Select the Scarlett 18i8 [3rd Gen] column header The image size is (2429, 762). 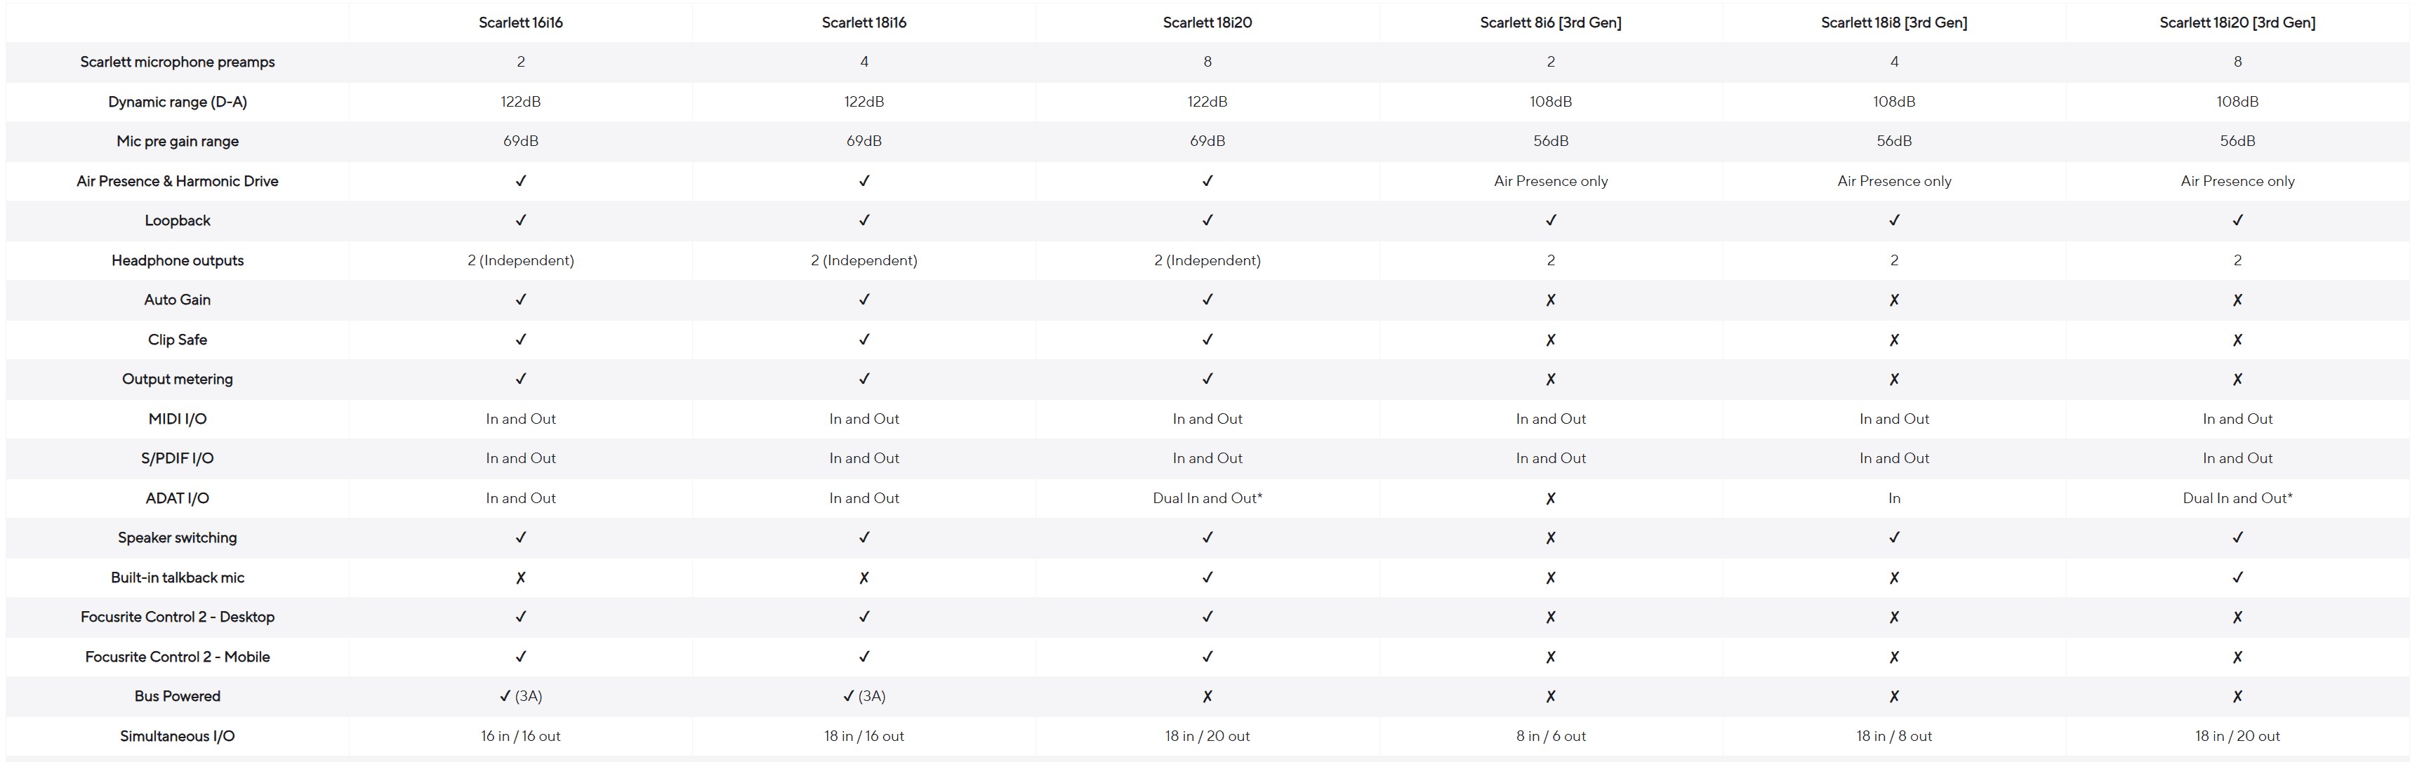pyautogui.click(x=1893, y=22)
